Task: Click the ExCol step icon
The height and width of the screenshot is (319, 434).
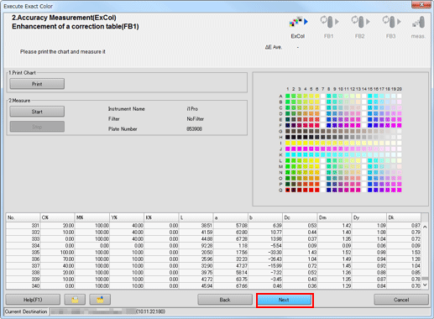Action: [298, 22]
